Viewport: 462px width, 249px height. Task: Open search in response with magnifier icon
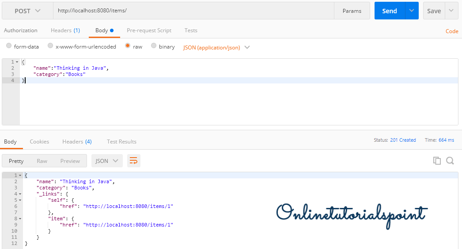pyautogui.click(x=450, y=161)
